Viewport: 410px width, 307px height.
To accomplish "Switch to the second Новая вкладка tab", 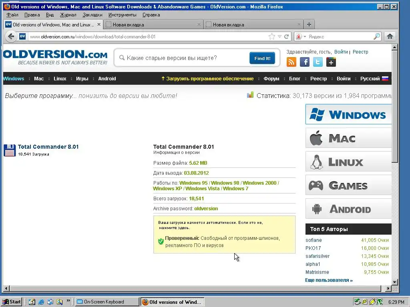I will coord(153,24).
